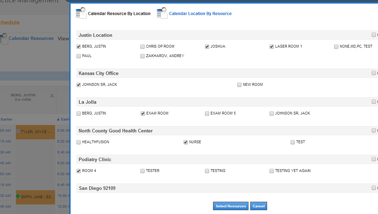
Task: Uncheck LASER ROOM 1 resource
Action: pos(272,47)
